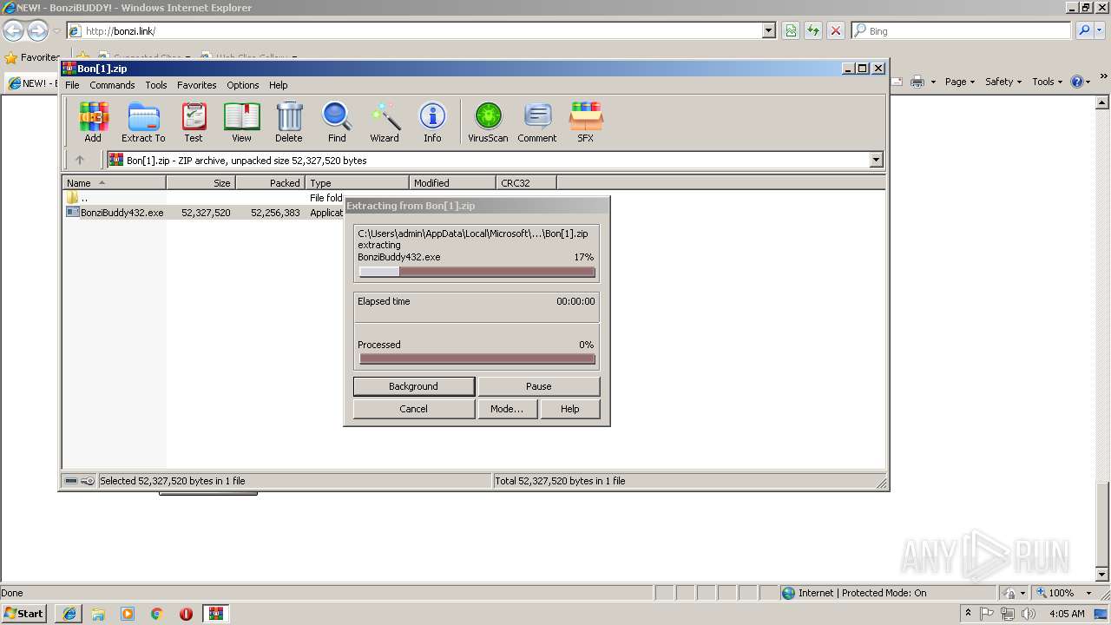Screen dimensions: 1111x625
Task: Click the file extraction progress bar
Action: click(477, 272)
